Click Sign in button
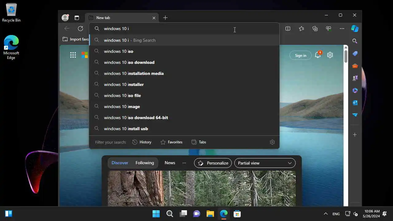 [301, 55]
